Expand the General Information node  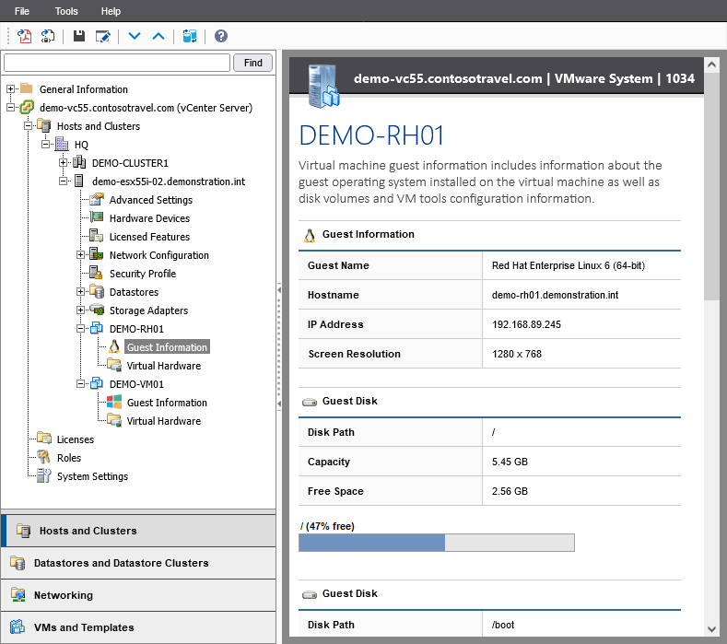[x=10, y=88]
